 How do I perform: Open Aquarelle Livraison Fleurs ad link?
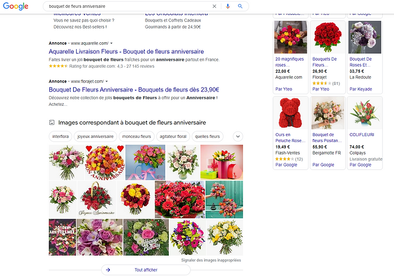pos(126,52)
